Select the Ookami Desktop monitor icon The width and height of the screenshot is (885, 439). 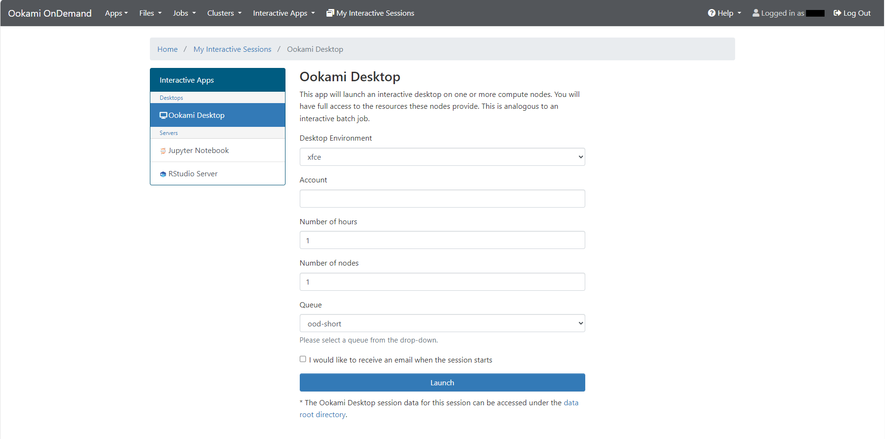(164, 115)
